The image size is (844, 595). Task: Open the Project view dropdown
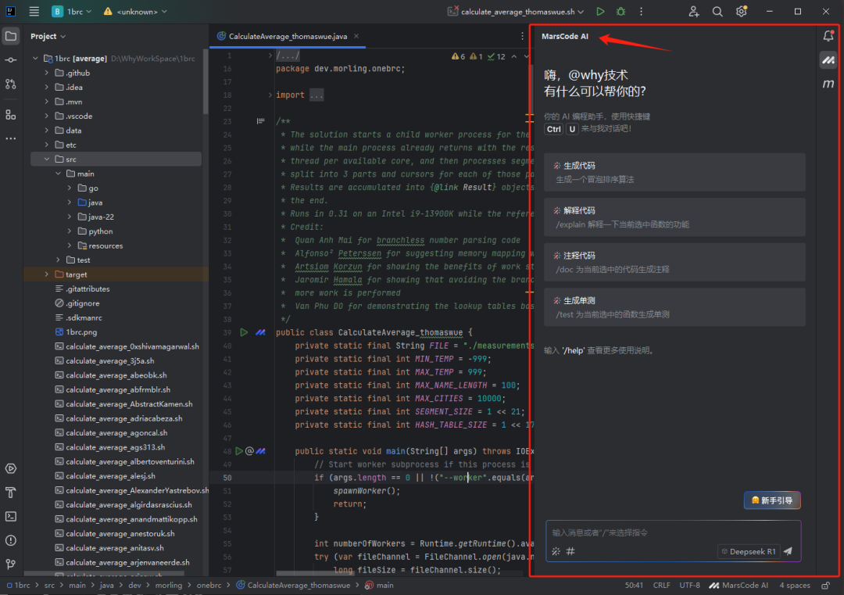48,36
